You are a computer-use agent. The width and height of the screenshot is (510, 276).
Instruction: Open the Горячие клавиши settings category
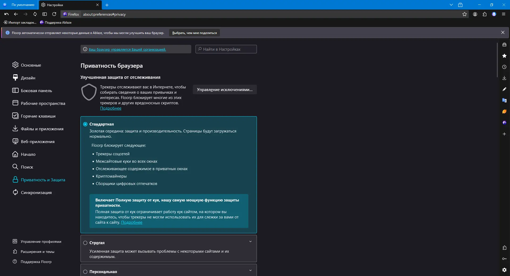34,116
